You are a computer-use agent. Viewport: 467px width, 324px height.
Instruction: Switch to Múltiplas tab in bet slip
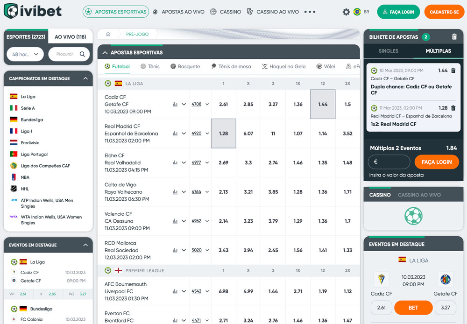[x=438, y=51]
